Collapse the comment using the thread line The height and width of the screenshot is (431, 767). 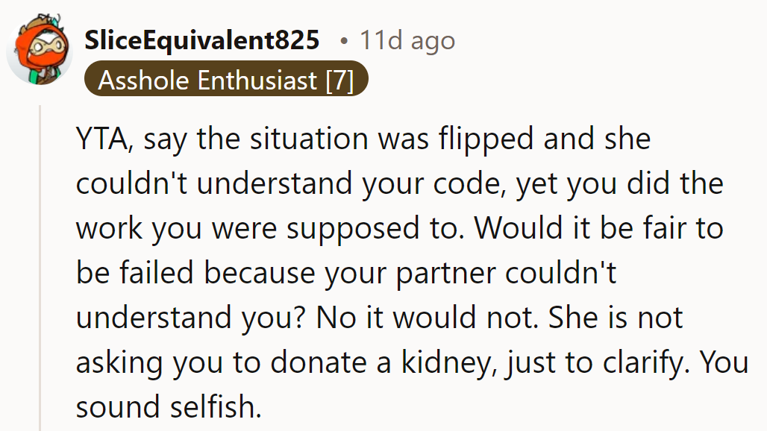tap(40, 268)
